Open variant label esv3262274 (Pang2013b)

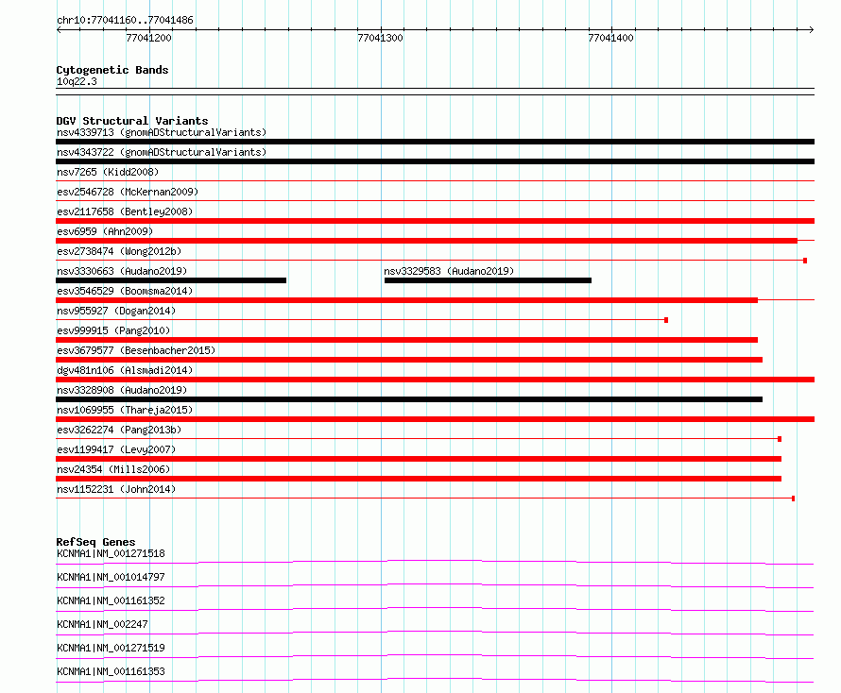click(119, 430)
